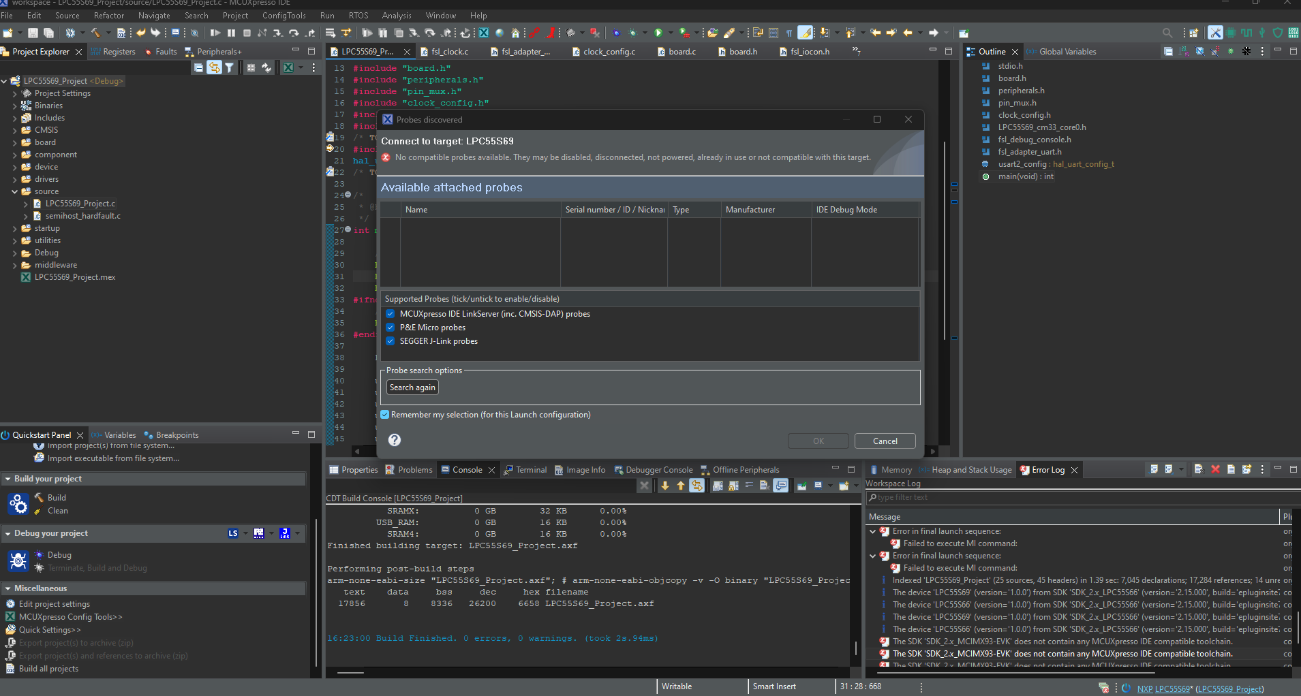Screen dimensions: 1301x696
Task: Click help question mark in Probes dialog
Action: pos(395,440)
